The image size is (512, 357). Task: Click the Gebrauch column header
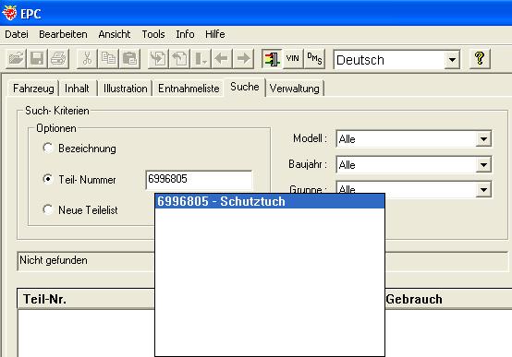tap(448, 299)
